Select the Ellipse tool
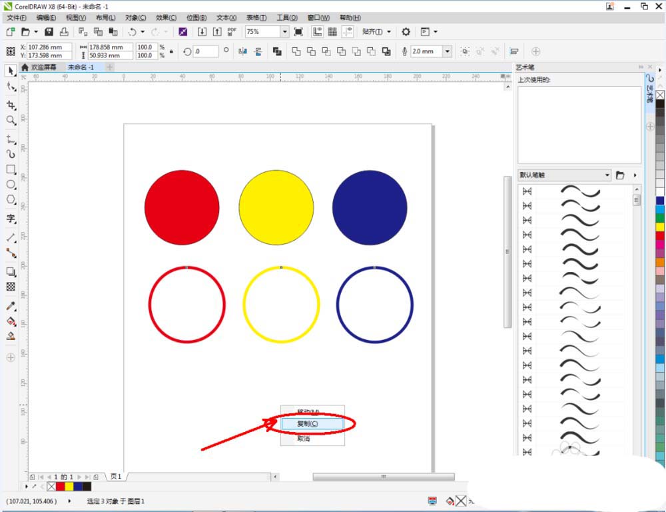Screen dimensions: 666x512 tap(11, 185)
